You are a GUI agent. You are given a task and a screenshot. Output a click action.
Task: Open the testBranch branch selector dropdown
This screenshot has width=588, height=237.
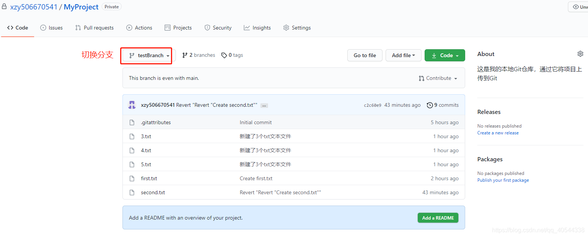(149, 55)
